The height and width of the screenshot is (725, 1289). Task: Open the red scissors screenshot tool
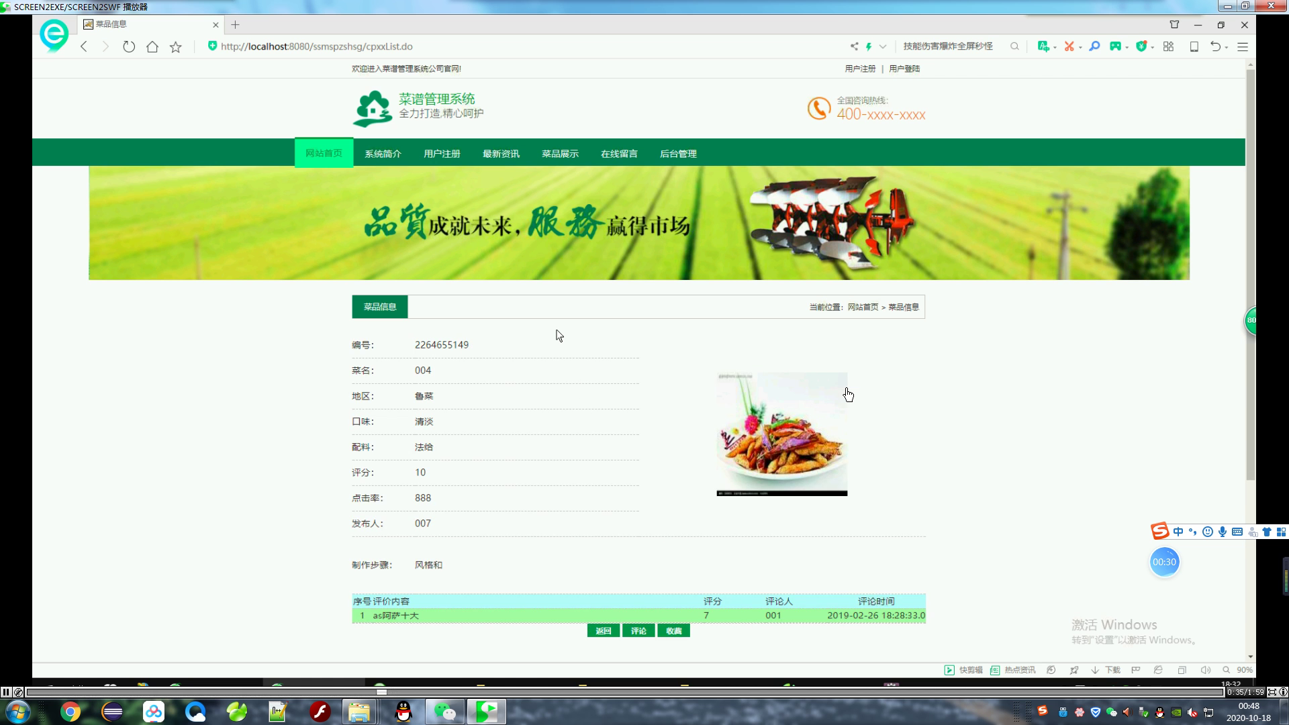coord(1069,46)
